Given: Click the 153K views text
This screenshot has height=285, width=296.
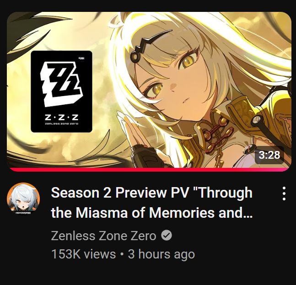Looking at the screenshot, I should 83,254.
